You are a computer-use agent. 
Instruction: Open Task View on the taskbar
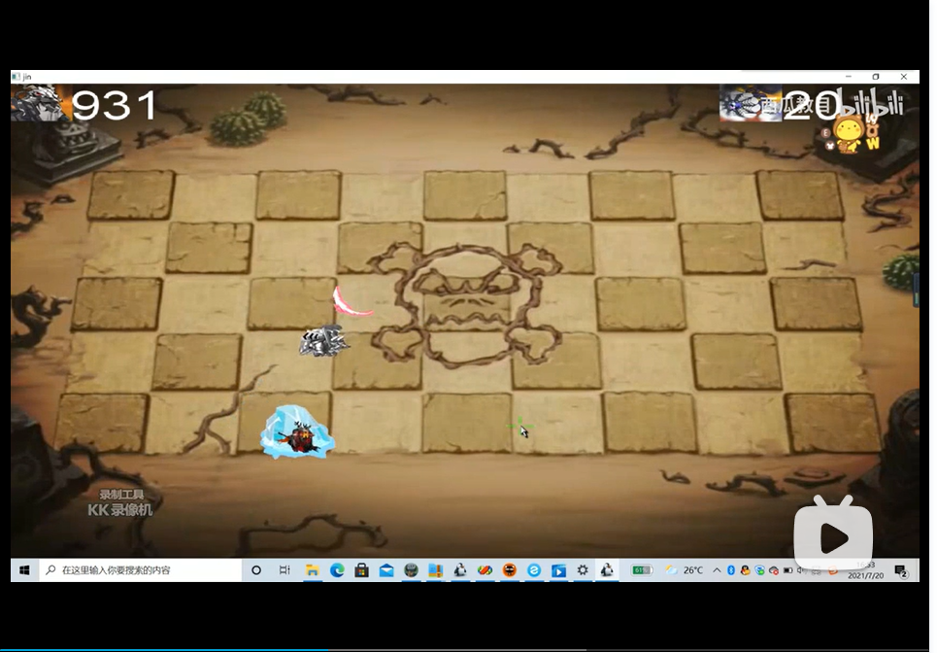click(284, 570)
